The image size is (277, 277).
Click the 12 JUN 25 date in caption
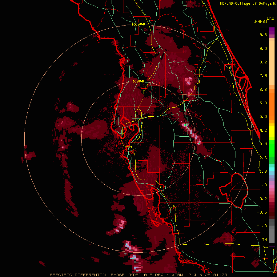pyautogui.click(x=198, y=275)
